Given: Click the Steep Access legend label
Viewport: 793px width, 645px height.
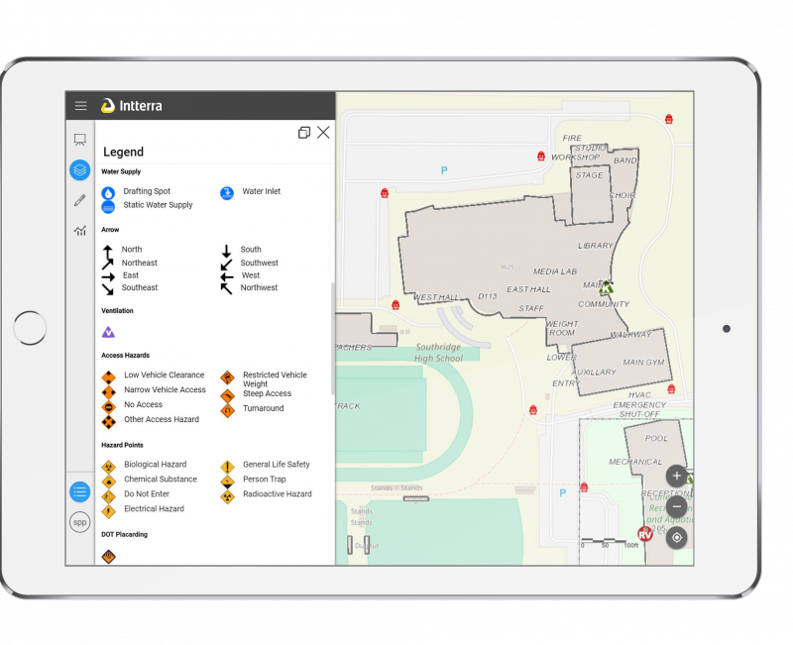Looking at the screenshot, I should pyautogui.click(x=267, y=393).
